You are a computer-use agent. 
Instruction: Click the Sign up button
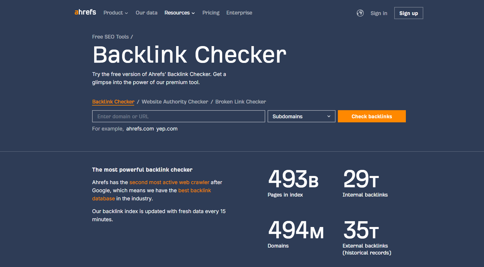click(409, 13)
